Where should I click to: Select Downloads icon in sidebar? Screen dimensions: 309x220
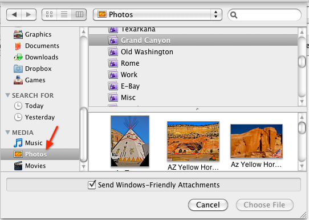[x=18, y=57]
